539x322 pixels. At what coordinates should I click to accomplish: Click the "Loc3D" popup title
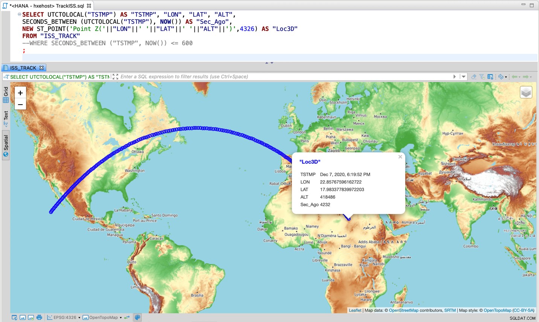click(x=310, y=162)
